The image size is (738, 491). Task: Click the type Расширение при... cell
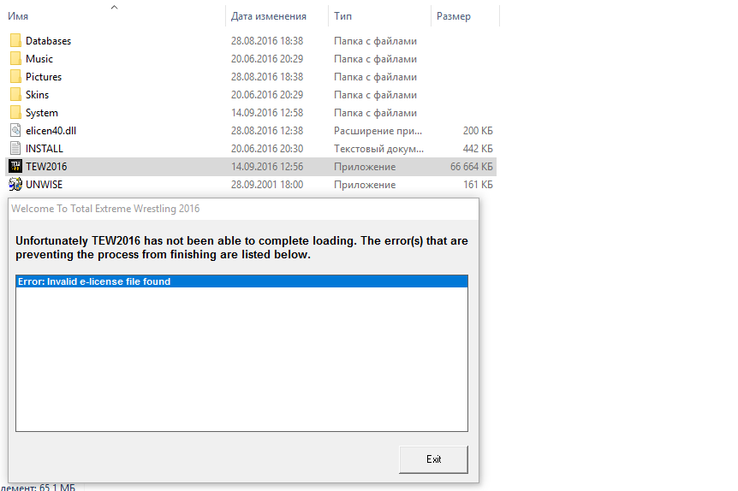[378, 131]
